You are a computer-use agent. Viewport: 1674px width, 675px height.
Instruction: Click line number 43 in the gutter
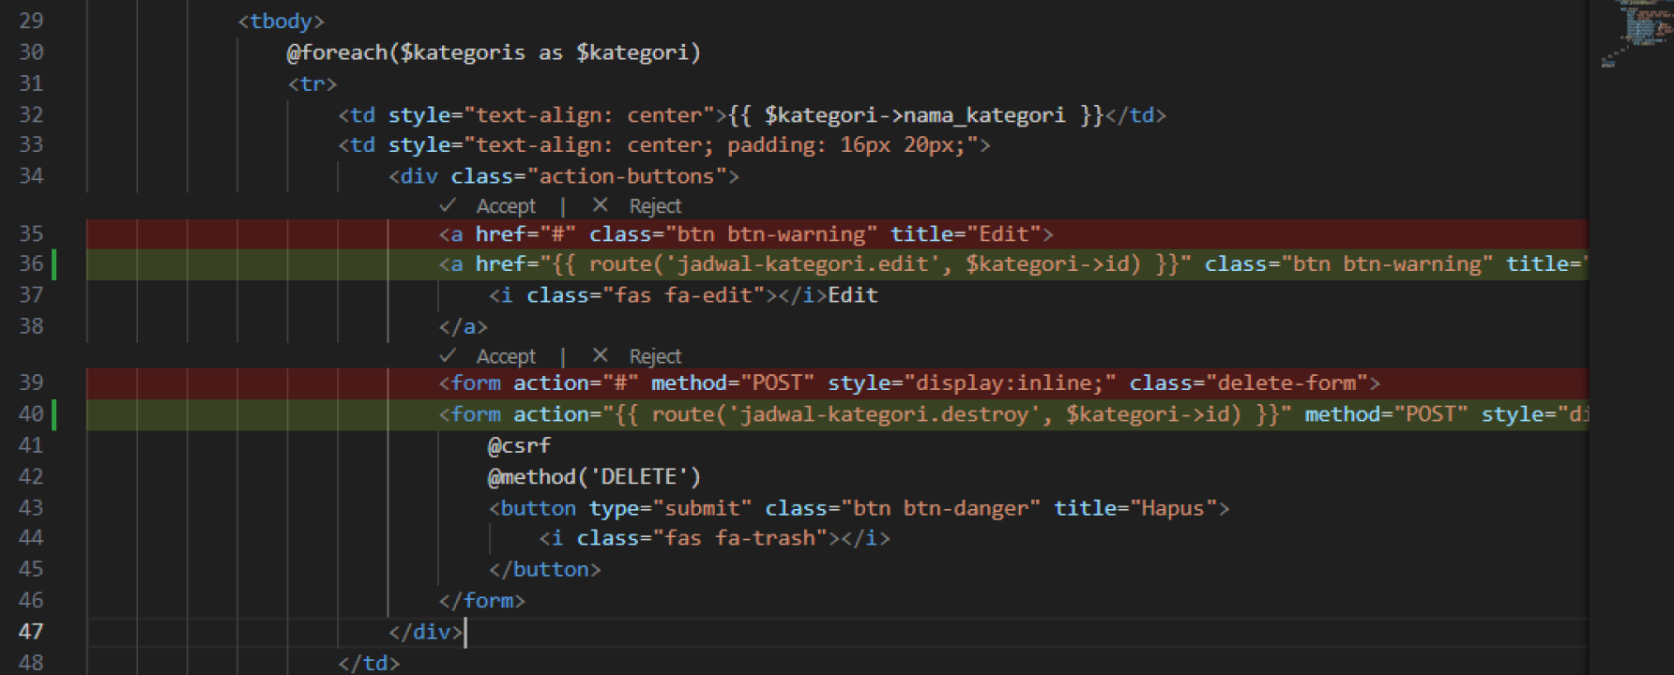coord(31,508)
